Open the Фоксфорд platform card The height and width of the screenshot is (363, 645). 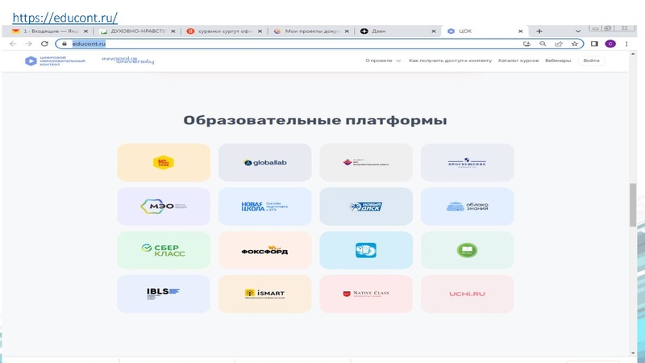265,250
